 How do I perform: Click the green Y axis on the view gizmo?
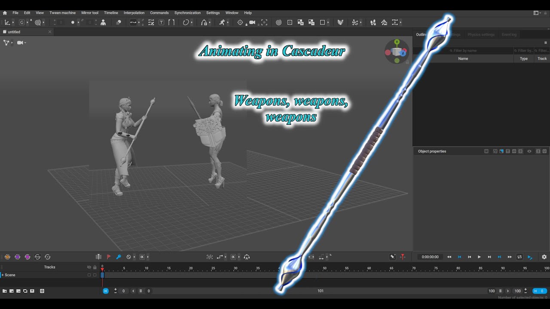[397, 42]
